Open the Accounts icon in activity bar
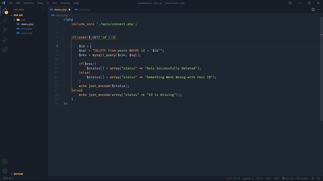This screenshot has height=181, width=323. tap(5, 162)
